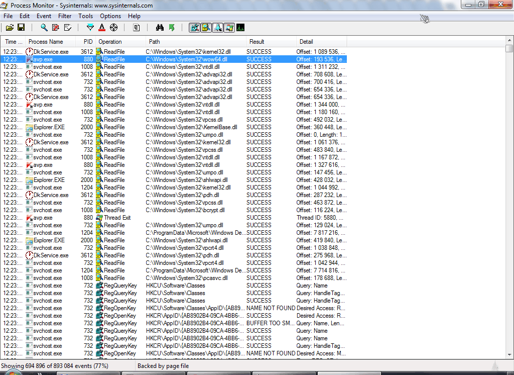Open the Options menu
The width and height of the screenshot is (514, 375).
click(x=110, y=16)
